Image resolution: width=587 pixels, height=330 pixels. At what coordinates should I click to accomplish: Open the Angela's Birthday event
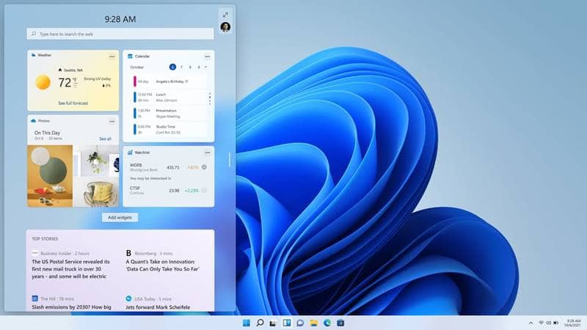point(169,81)
